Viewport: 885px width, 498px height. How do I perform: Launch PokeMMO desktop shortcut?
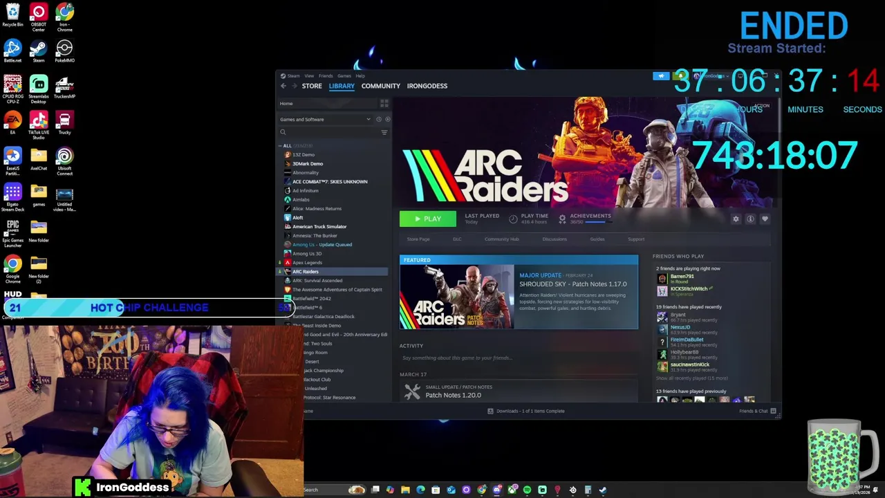coord(64,51)
